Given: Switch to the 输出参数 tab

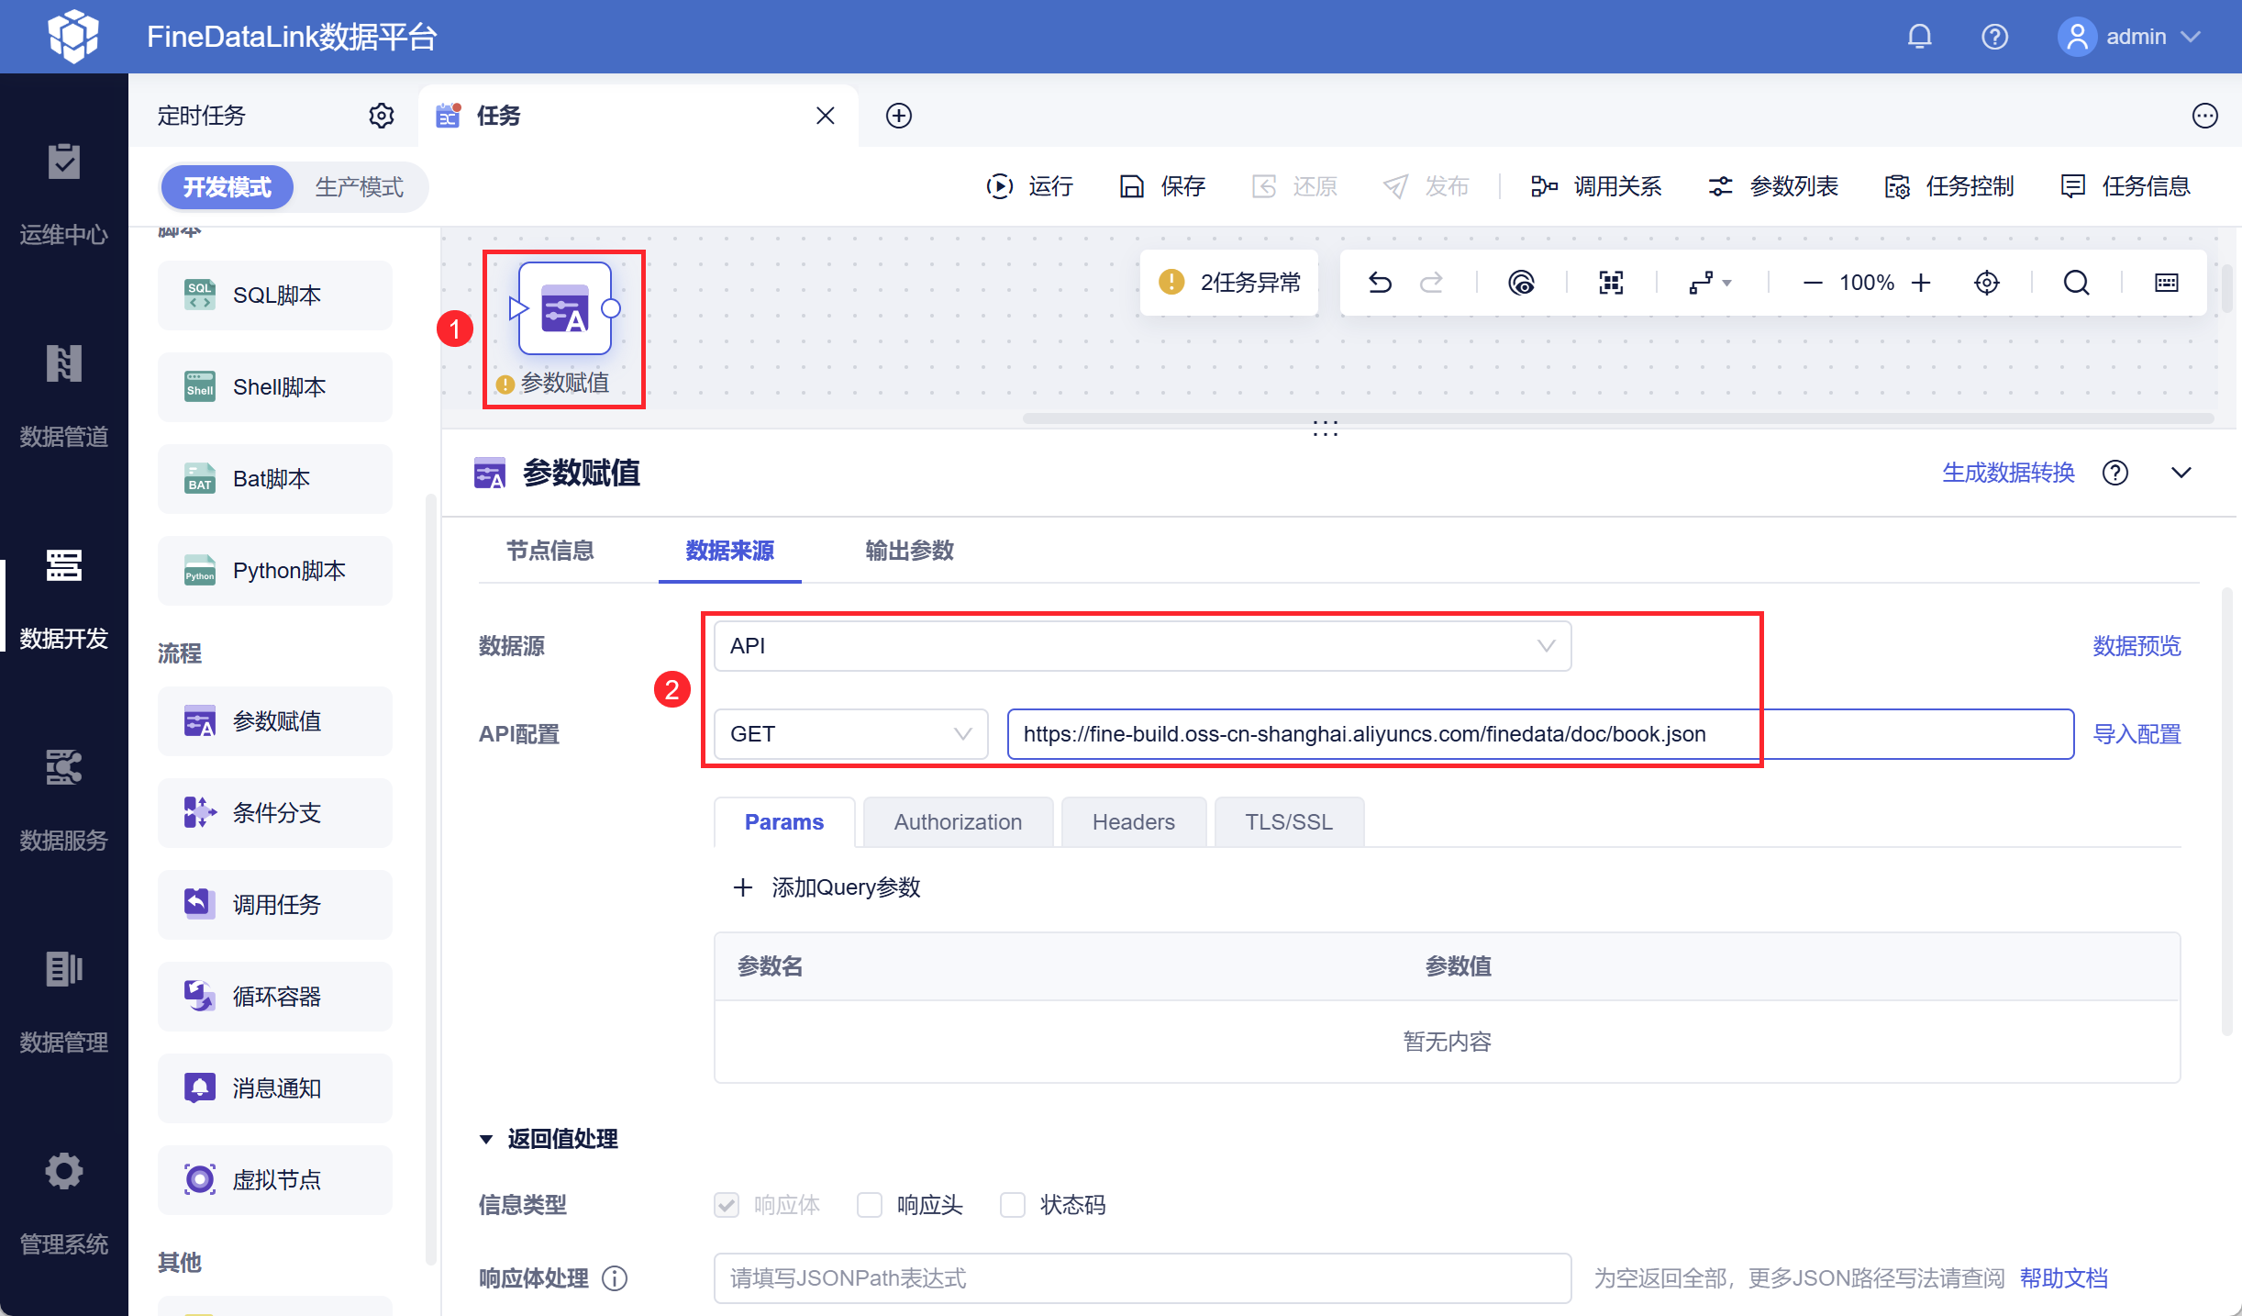Looking at the screenshot, I should pyautogui.click(x=909, y=551).
